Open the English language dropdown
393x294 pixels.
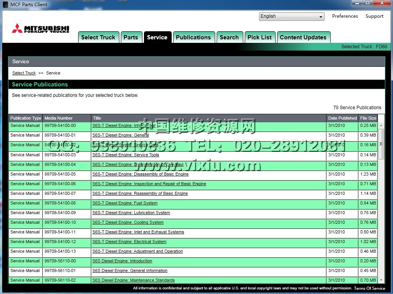point(291,17)
